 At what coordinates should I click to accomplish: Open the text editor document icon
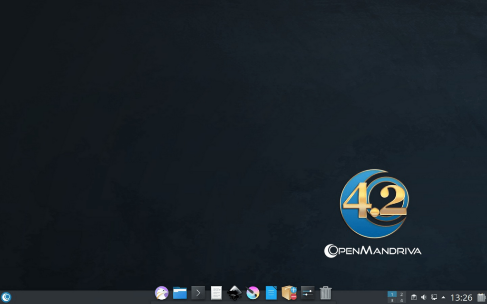(216, 293)
